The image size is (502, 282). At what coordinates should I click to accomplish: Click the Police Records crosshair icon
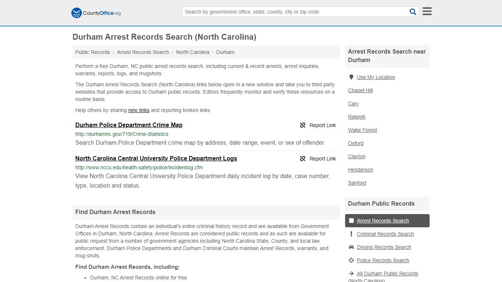coord(351,260)
